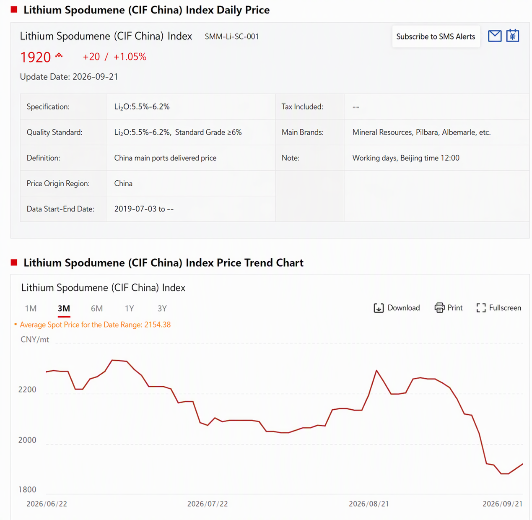Open the yuan calendar price icon
The width and height of the screenshot is (532, 520).
512,36
